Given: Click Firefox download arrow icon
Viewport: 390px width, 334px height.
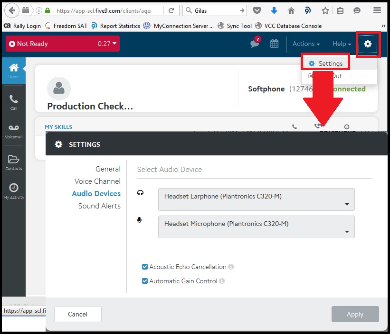Looking at the screenshot, I should tap(274, 10).
